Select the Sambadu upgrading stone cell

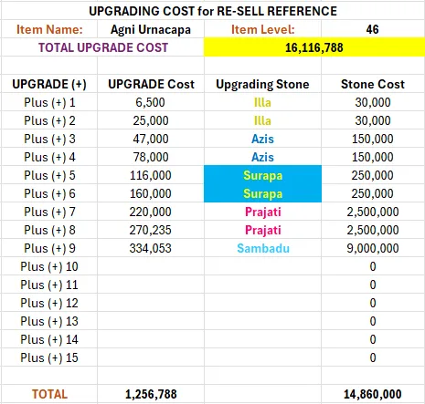click(262, 248)
